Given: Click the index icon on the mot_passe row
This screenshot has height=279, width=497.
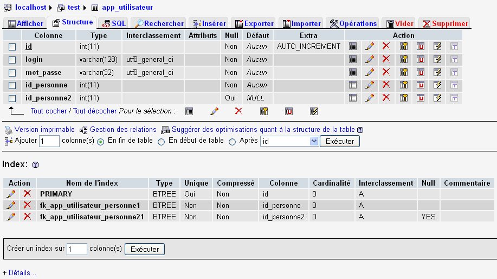Looking at the screenshot, I should point(437,72).
